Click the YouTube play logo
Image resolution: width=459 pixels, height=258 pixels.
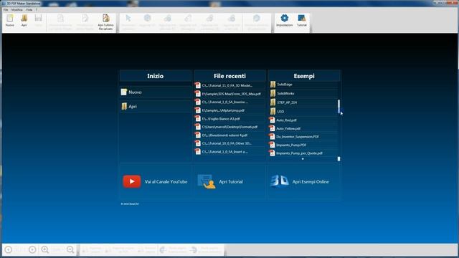coord(132,181)
